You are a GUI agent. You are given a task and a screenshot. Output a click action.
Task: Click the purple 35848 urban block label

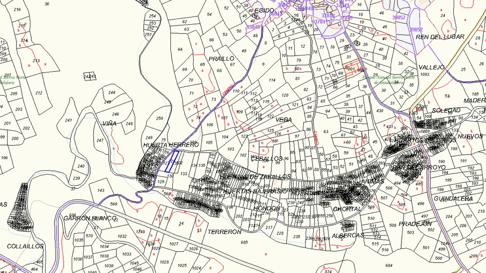[x=253, y=27]
